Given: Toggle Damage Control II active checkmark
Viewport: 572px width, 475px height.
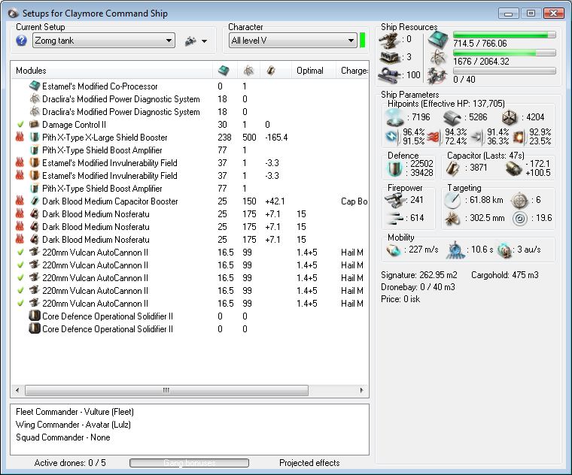Looking at the screenshot, I should point(20,125).
